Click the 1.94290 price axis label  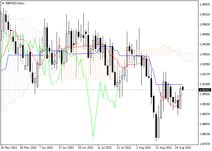tap(205, 44)
